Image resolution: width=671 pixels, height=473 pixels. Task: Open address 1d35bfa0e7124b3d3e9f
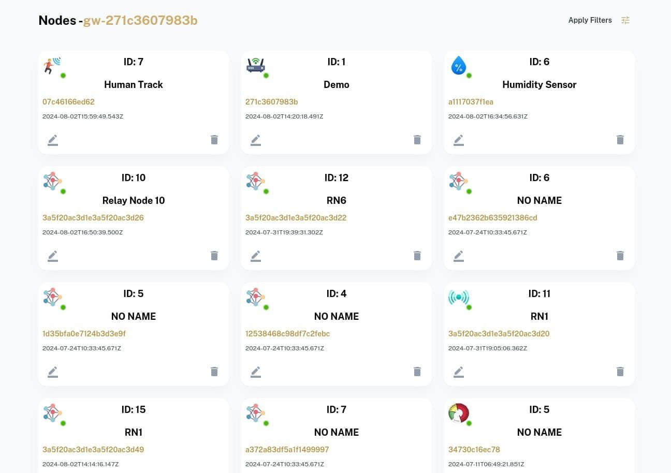click(x=84, y=334)
